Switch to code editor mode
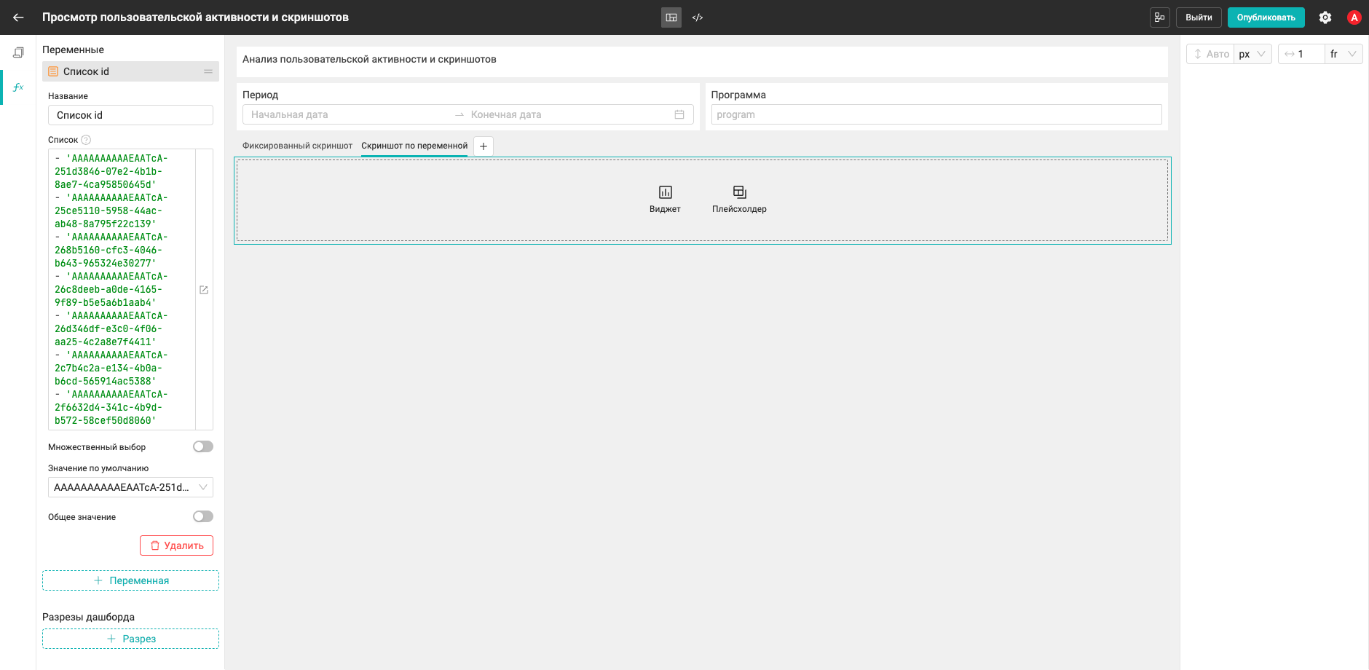The image size is (1369, 670). click(x=698, y=17)
